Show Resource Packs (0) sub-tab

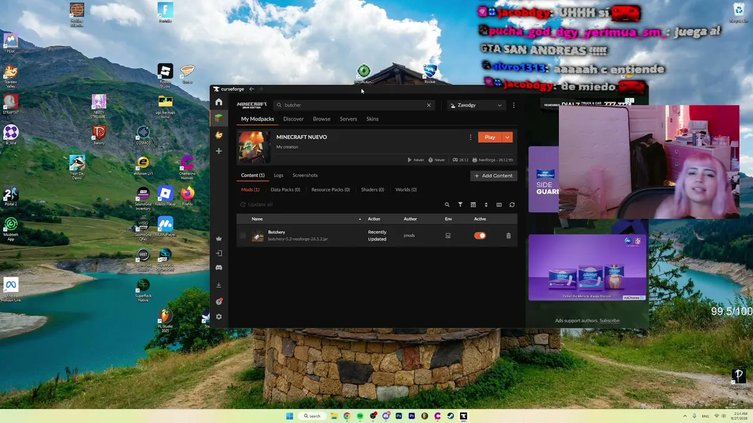click(x=331, y=190)
